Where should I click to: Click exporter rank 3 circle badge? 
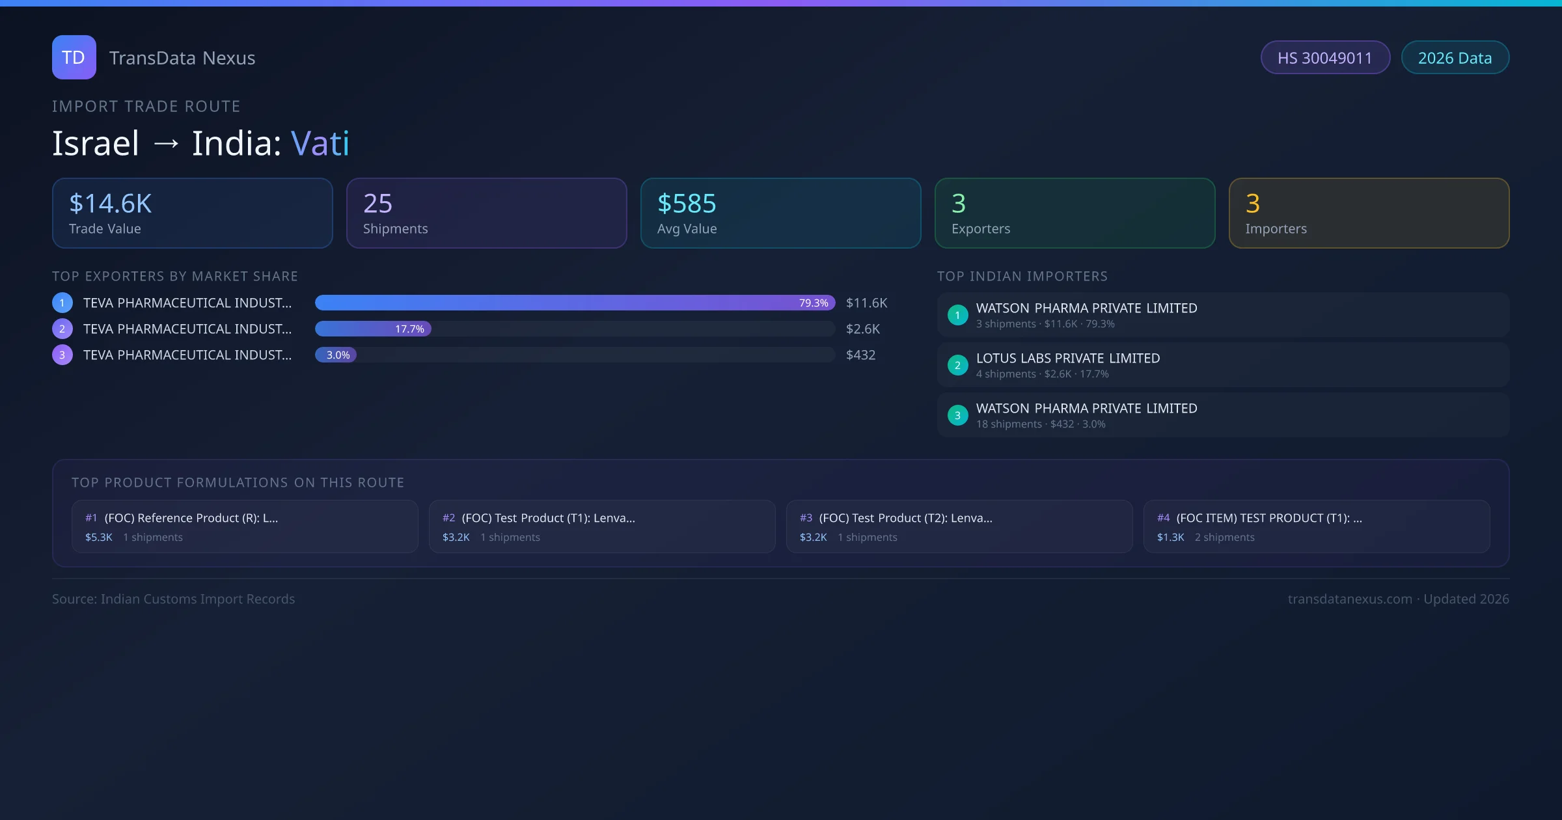(62, 355)
